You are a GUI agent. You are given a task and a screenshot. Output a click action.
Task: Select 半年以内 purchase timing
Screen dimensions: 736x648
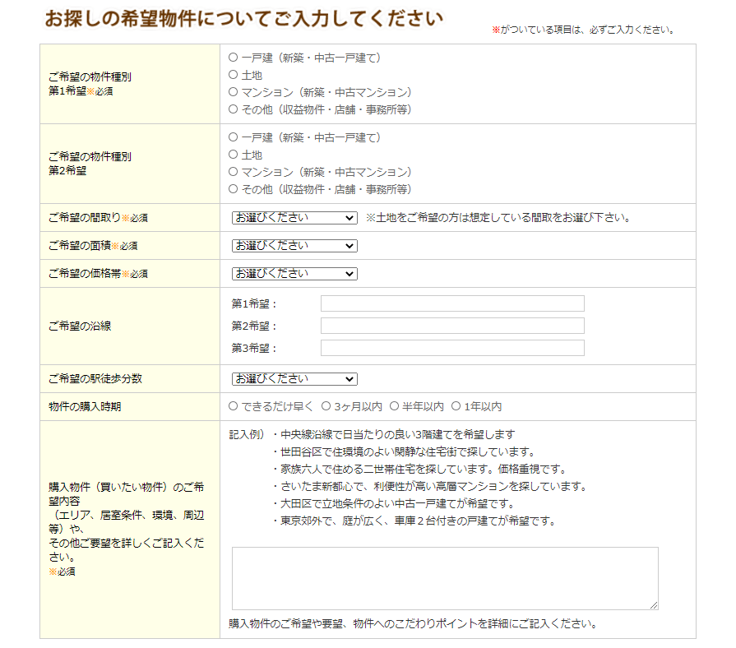394,406
